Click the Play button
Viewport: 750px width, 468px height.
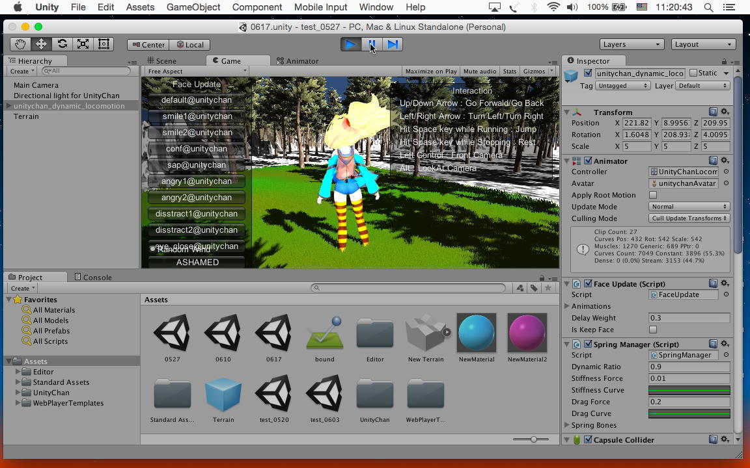coord(351,44)
